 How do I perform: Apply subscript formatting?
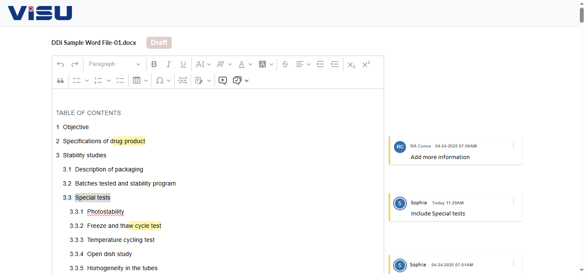pyautogui.click(x=351, y=64)
